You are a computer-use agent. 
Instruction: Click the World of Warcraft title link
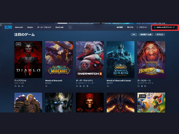pyautogui.click(x=54, y=81)
